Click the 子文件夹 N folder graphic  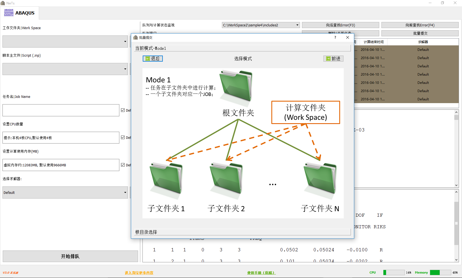point(320,179)
